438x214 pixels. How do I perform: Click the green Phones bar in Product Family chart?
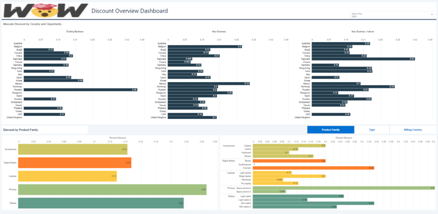pos(112,190)
